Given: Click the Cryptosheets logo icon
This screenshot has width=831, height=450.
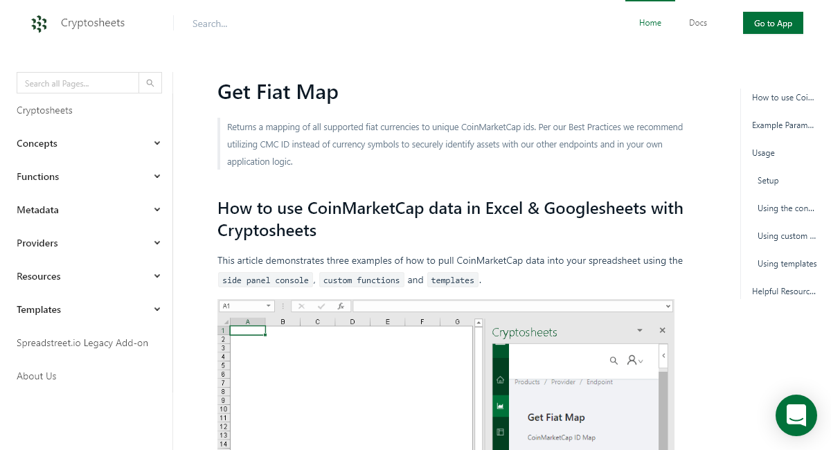Looking at the screenshot, I should [x=39, y=23].
